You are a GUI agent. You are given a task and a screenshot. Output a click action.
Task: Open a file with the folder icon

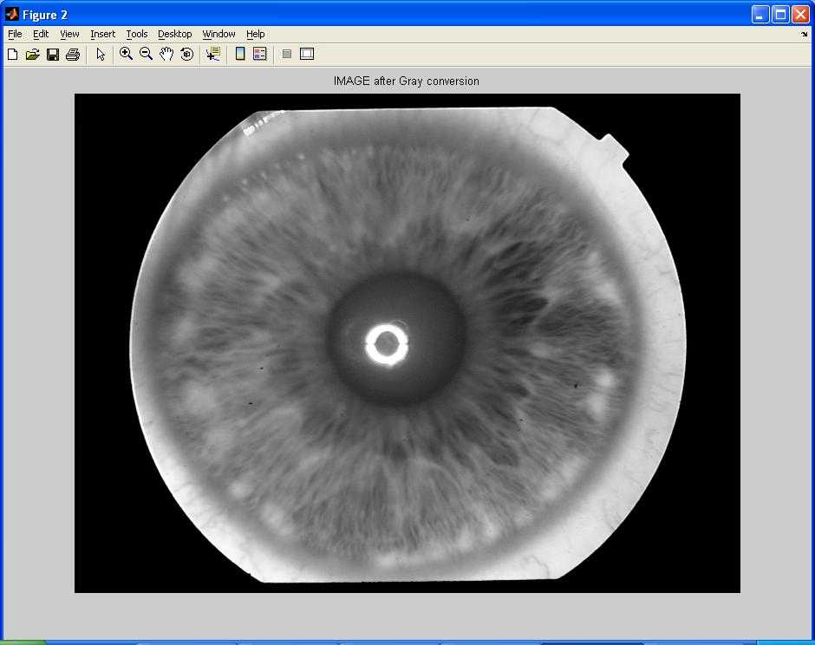pos(32,55)
